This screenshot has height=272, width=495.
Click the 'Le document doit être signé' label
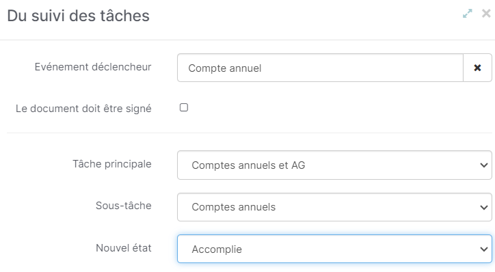click(x=83, y=109)
